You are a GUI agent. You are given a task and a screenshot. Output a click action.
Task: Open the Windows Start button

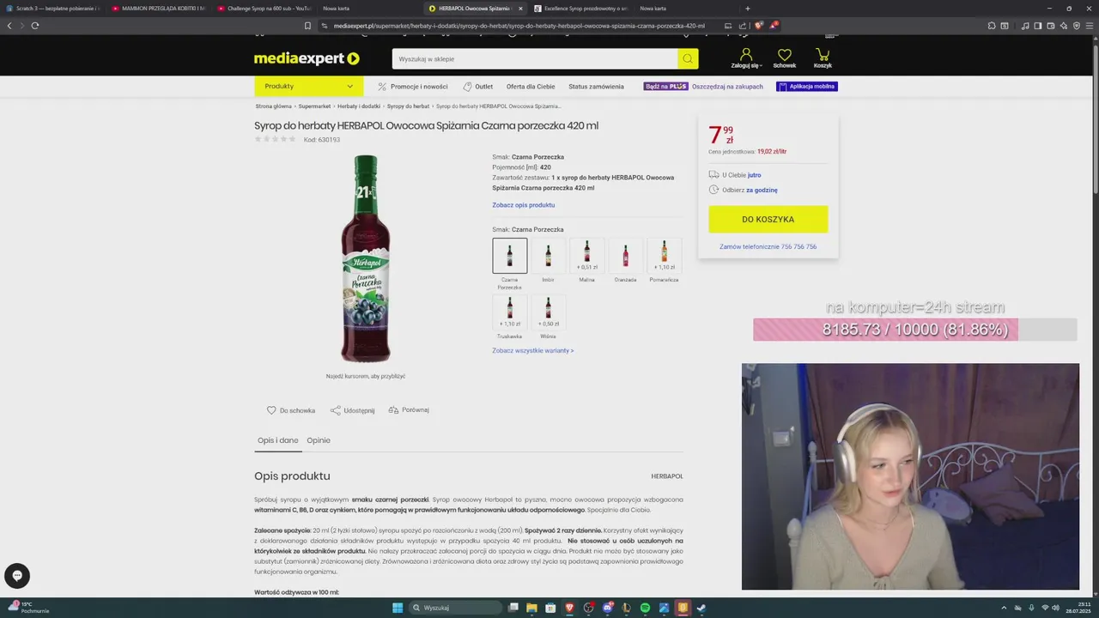point(398,608)
